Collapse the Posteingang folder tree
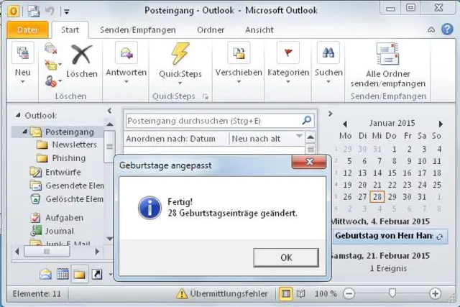Viewport: 460px width, 307px height. (25, 132)
